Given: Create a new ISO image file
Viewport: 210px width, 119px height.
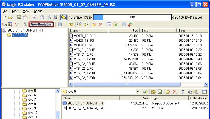Looking at the screenshot, I should (4, 18).
